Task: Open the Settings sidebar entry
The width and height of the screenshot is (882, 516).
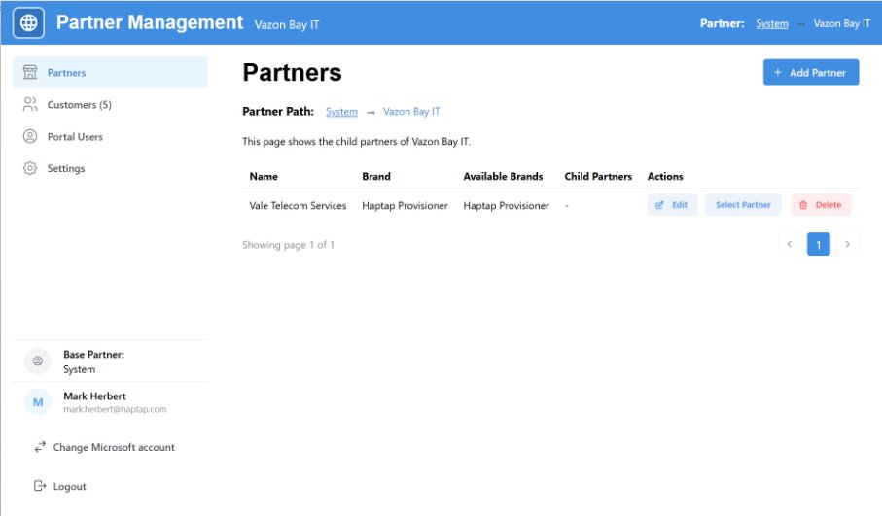Action: point(66,169)
